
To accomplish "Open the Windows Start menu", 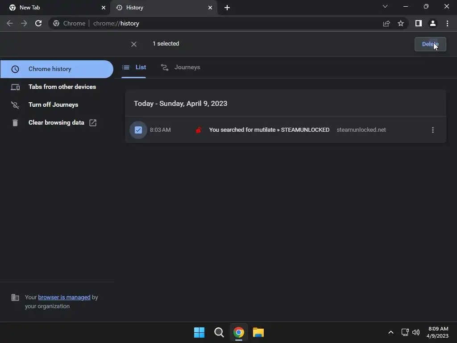I will pyautogui.click(x=199, y=332).
